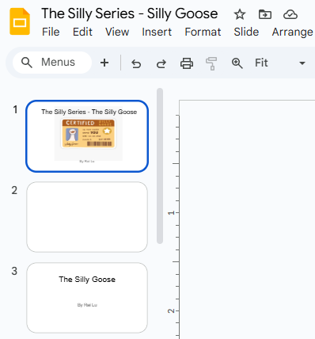
Task: Redo the last action
Action: pyautogui.click(x=161, y=63)
